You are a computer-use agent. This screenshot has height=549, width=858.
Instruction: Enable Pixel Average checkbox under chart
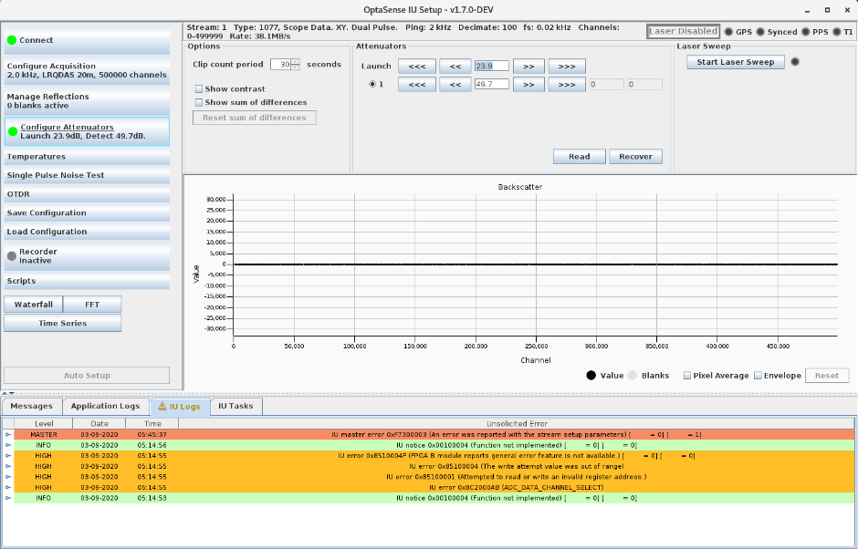pos(686,376)
